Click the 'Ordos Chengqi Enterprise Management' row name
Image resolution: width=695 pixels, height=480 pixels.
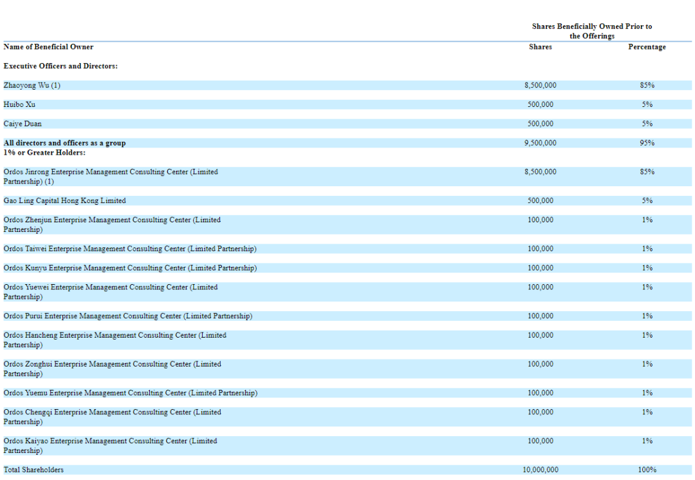(113, 417)
